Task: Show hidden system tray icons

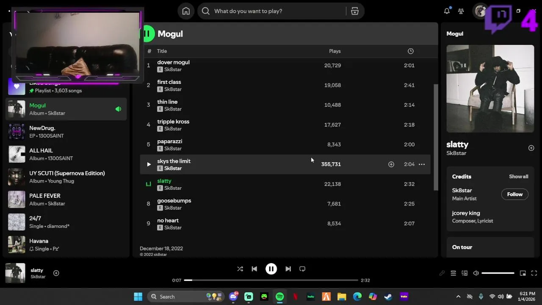Action: (x=458, y=297)
